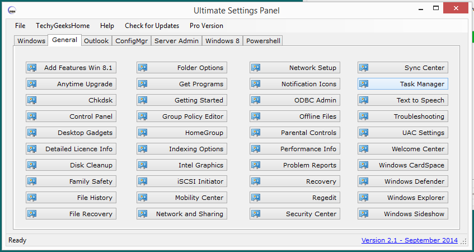Click the icon beside HomeGroup
Image resolution: width=474 pixels, height=252 pixels.
143,133
